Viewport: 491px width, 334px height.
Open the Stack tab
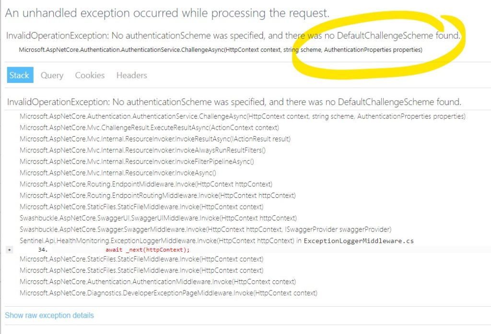coord(20,75)
